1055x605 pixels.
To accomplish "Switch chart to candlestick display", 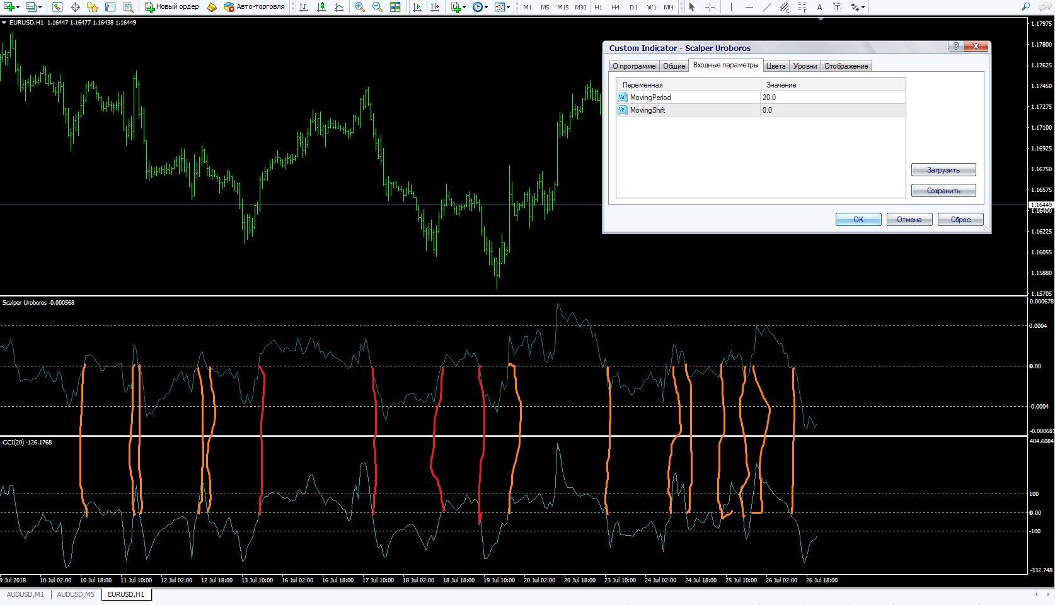I will tap(321, 7).
